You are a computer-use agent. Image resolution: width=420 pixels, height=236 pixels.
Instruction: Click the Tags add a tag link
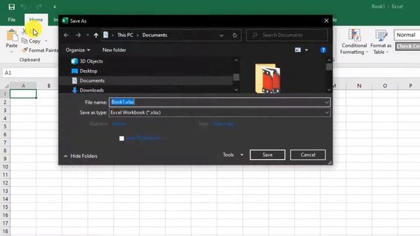223,124
